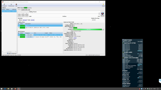Open the notification center icon

[158, 89]
